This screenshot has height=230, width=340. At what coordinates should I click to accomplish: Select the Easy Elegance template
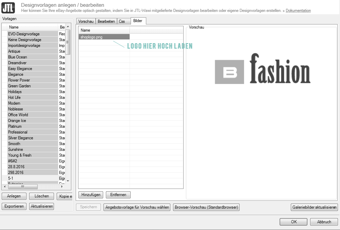point(33,69)
